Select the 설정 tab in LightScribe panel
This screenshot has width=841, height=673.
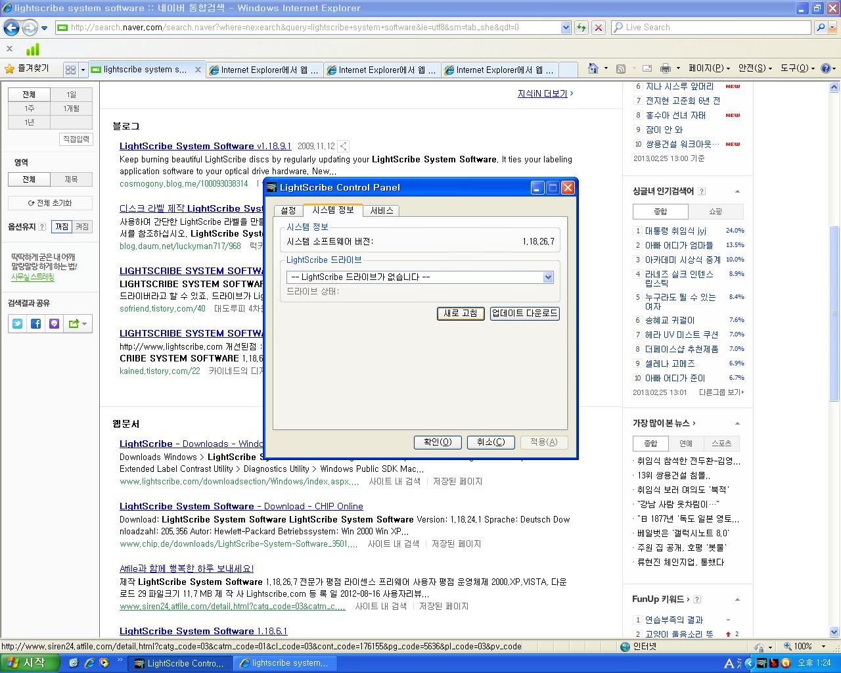coord(288,210)
